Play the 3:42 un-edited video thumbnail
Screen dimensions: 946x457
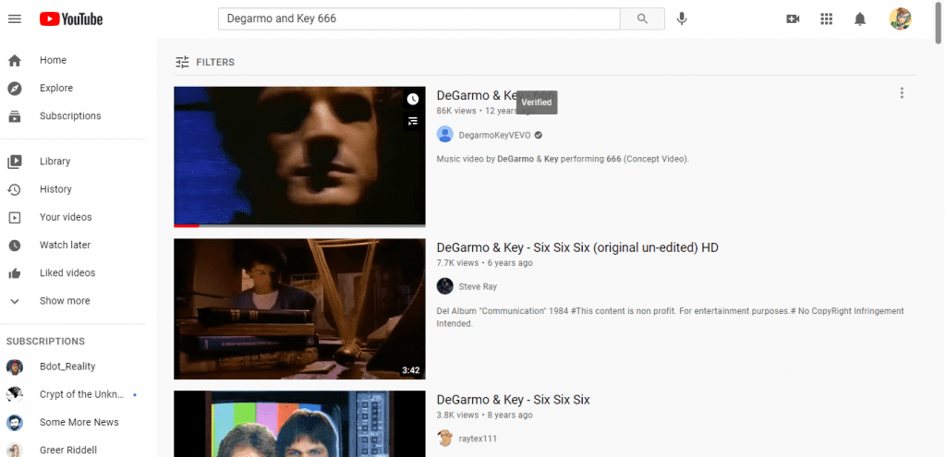[299, 309]
